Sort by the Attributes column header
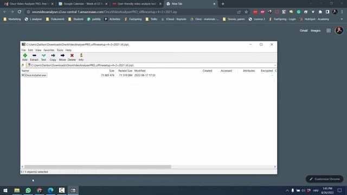This screenshot has width=347, height=195. pos(249,71)
